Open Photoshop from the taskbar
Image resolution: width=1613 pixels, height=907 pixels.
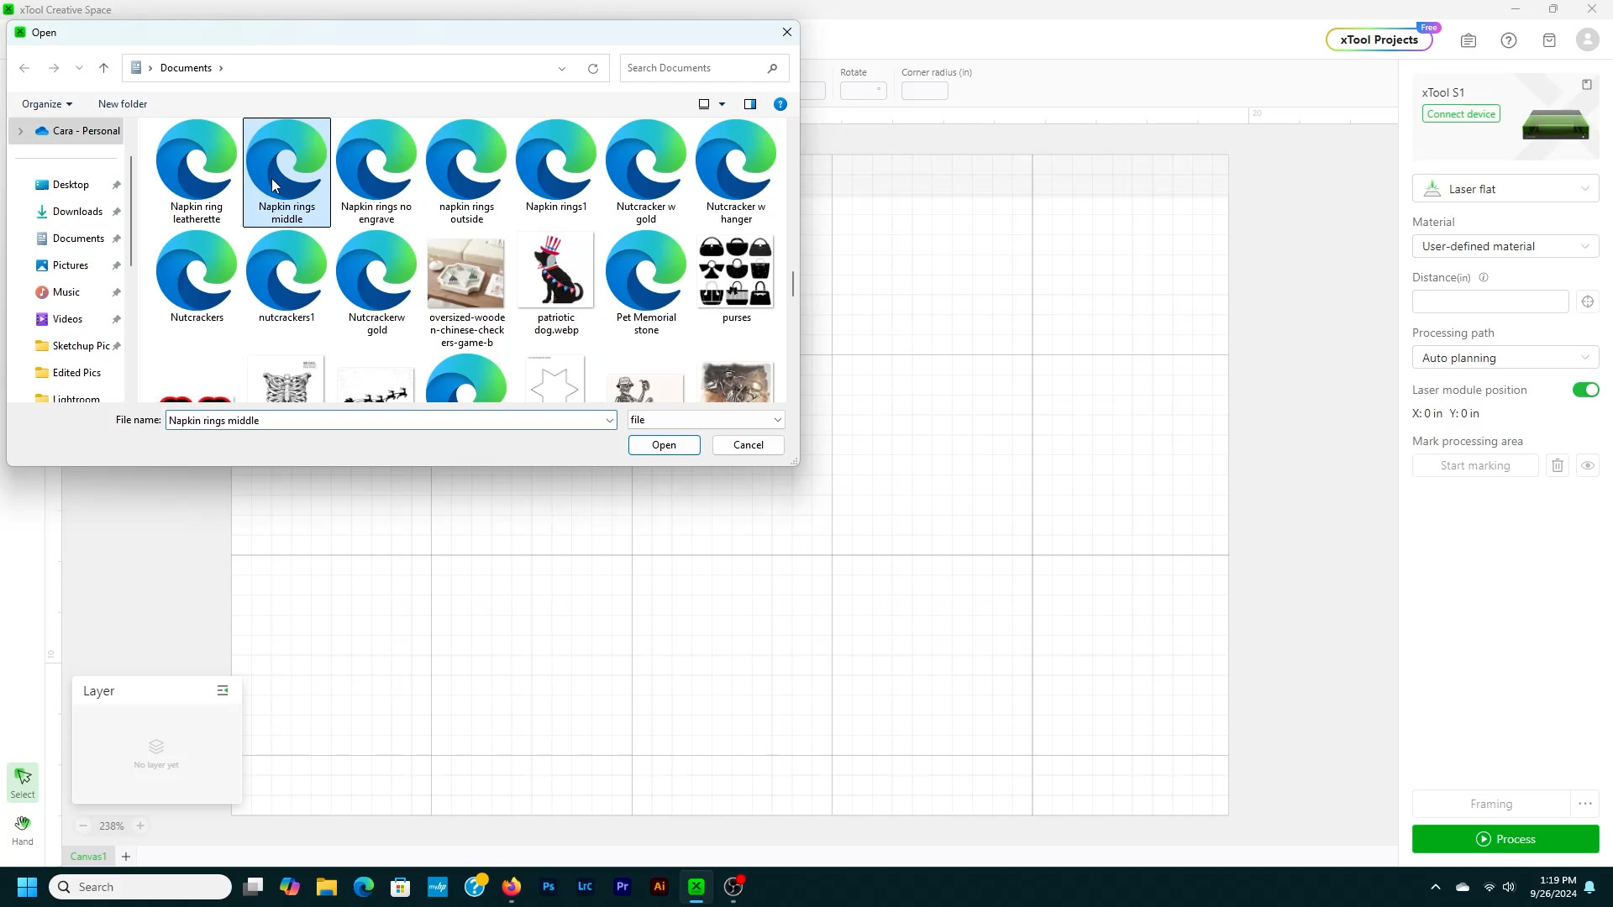(549, 887)
